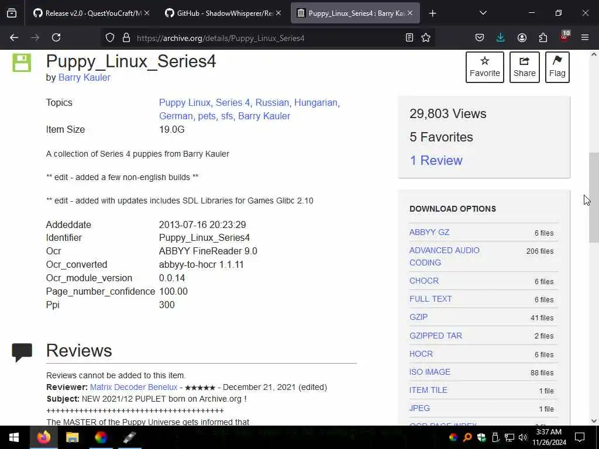
Task: Open the downloads panel
Action: pos(501,37)
